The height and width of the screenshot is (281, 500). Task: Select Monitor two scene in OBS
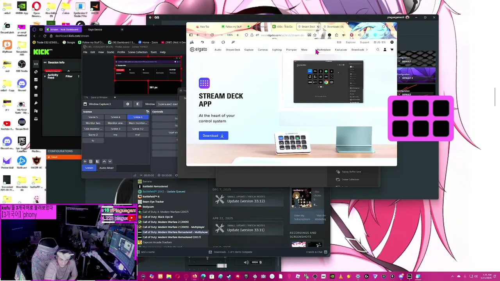93,123
